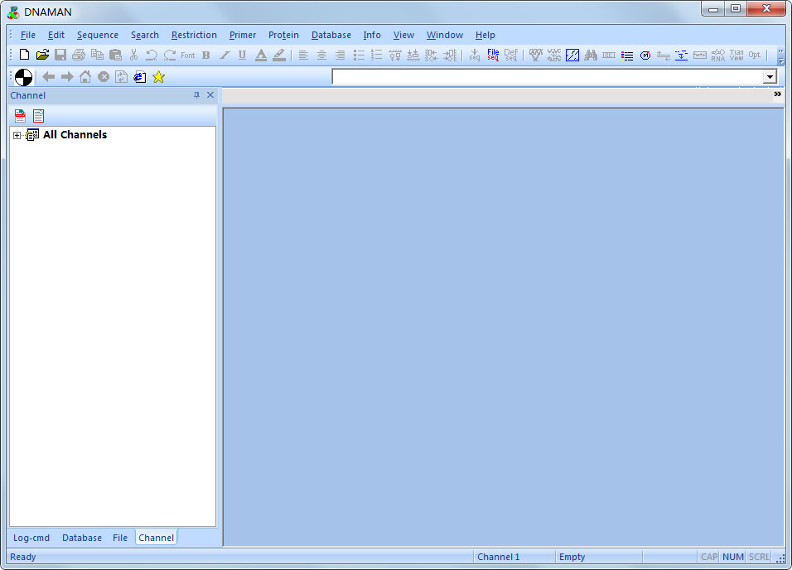Click Channel 1 in the status bar
The width and height of the screenshot is (792, 570).
point(498,557)
